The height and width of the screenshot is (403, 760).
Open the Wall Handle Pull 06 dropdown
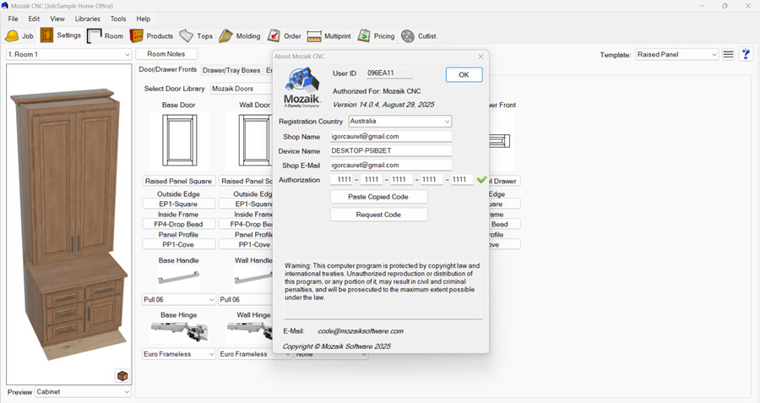(246, 299)
